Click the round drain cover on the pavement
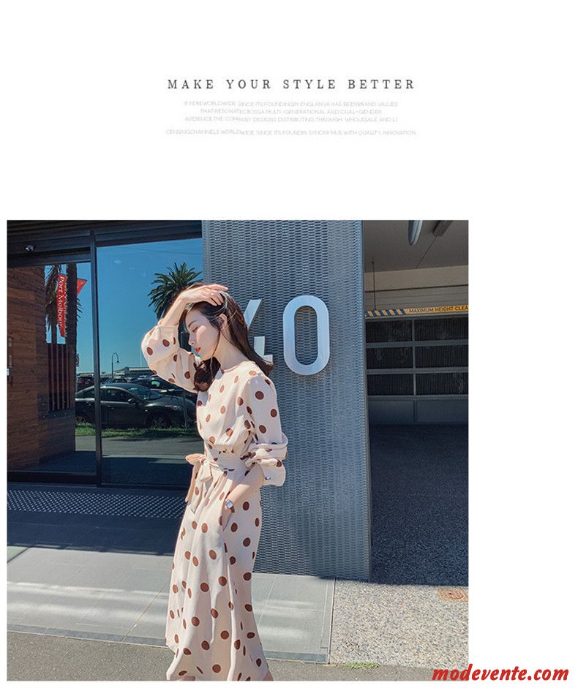Screen dimensions: 578x688 coord(453,595)
